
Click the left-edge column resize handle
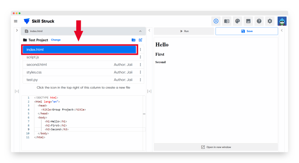point(17,91)
